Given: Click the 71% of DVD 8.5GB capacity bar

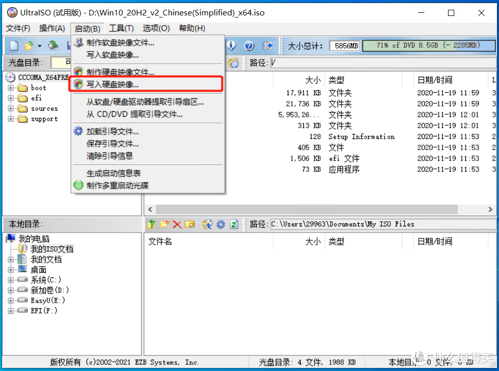Looking at the screenshot, I should tap(428, 45).
